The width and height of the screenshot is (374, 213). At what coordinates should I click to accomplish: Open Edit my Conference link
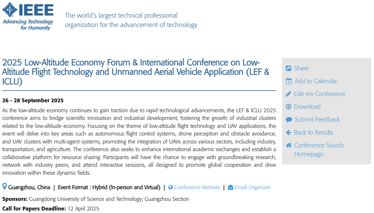pyautogui.click(x=320, y=94)
